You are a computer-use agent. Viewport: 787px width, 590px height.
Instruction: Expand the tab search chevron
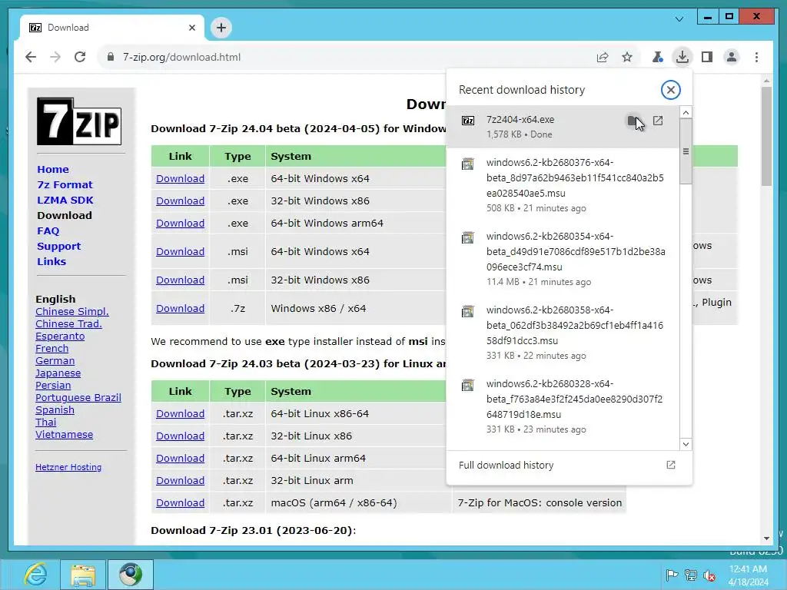click(679, 19)
